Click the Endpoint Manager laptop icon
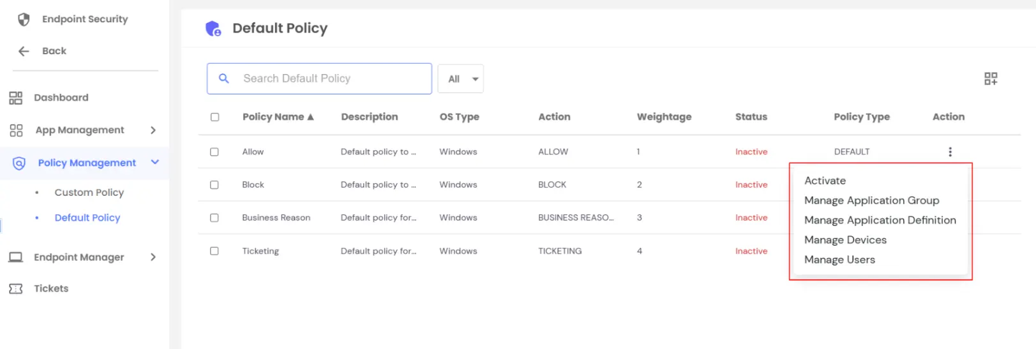The image size is (1036, 349). [x=16, y=257]
